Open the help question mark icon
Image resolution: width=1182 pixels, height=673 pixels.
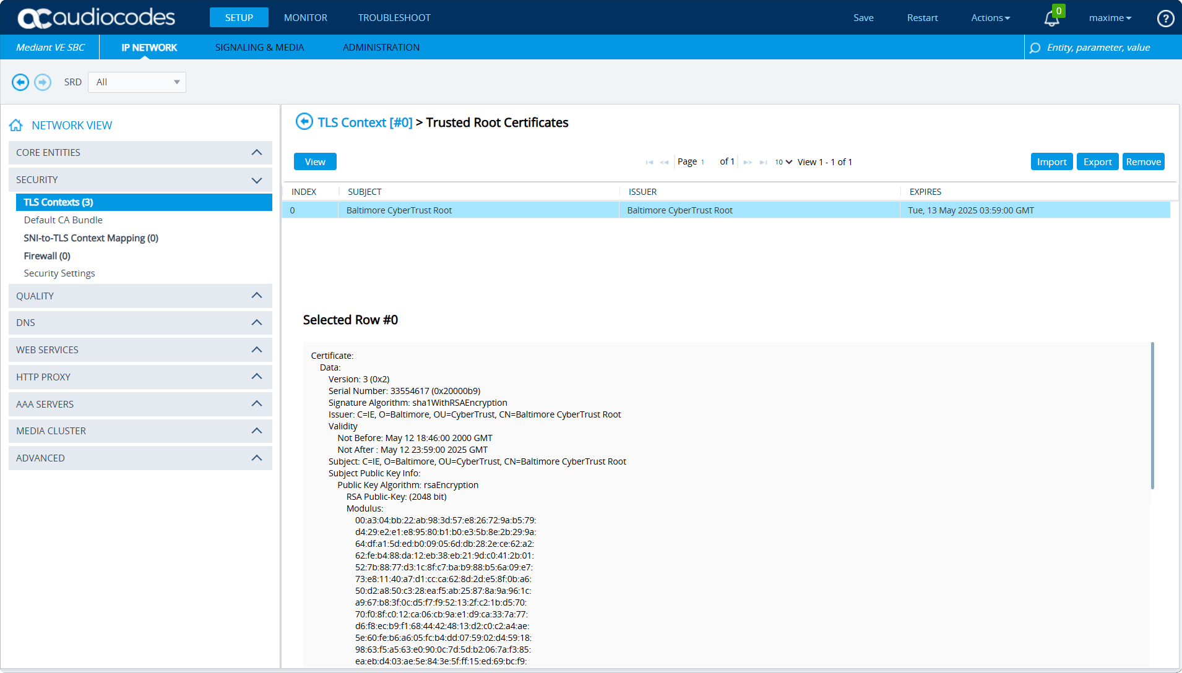pyautogui.click(x=1165, y=19)
